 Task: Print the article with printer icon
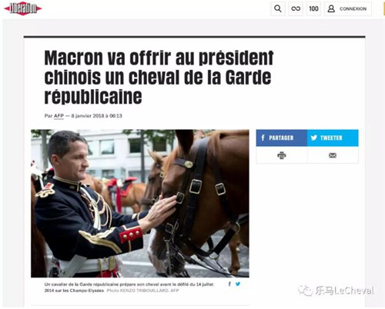[282, 155]
